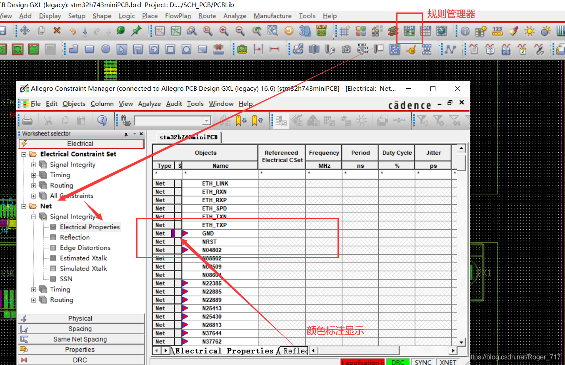Expand the Timing node under Net
Viewport: 565px width, 365px height.
pos(34,290)
